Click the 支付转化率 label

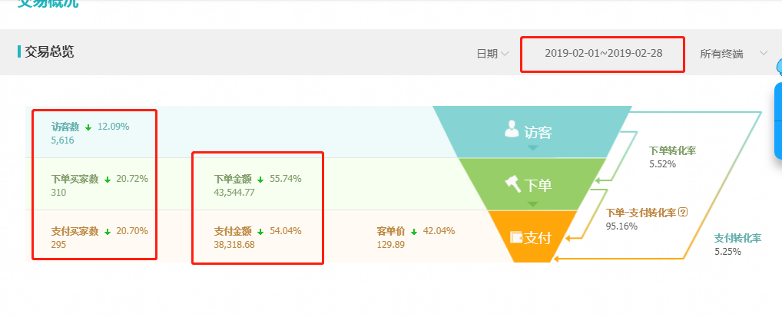click(737, 238)
